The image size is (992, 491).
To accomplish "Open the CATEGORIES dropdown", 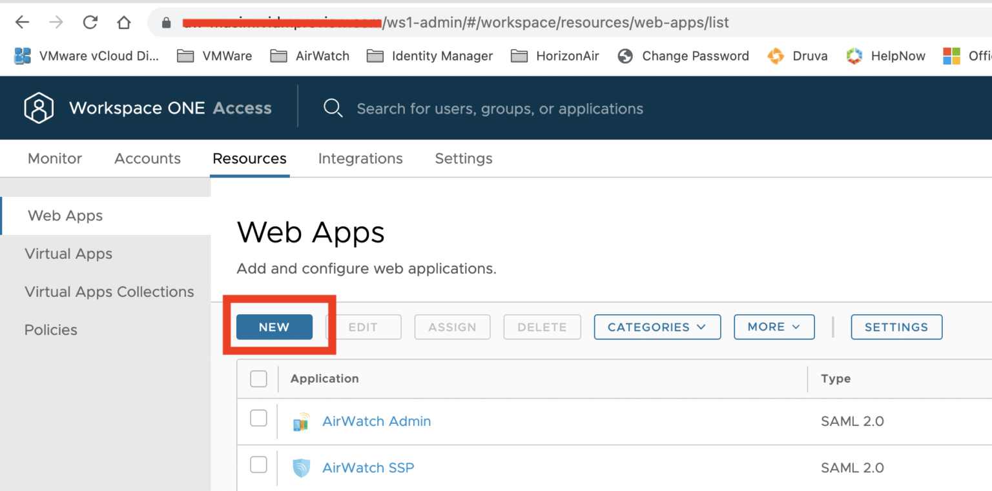I will (657, 327).
